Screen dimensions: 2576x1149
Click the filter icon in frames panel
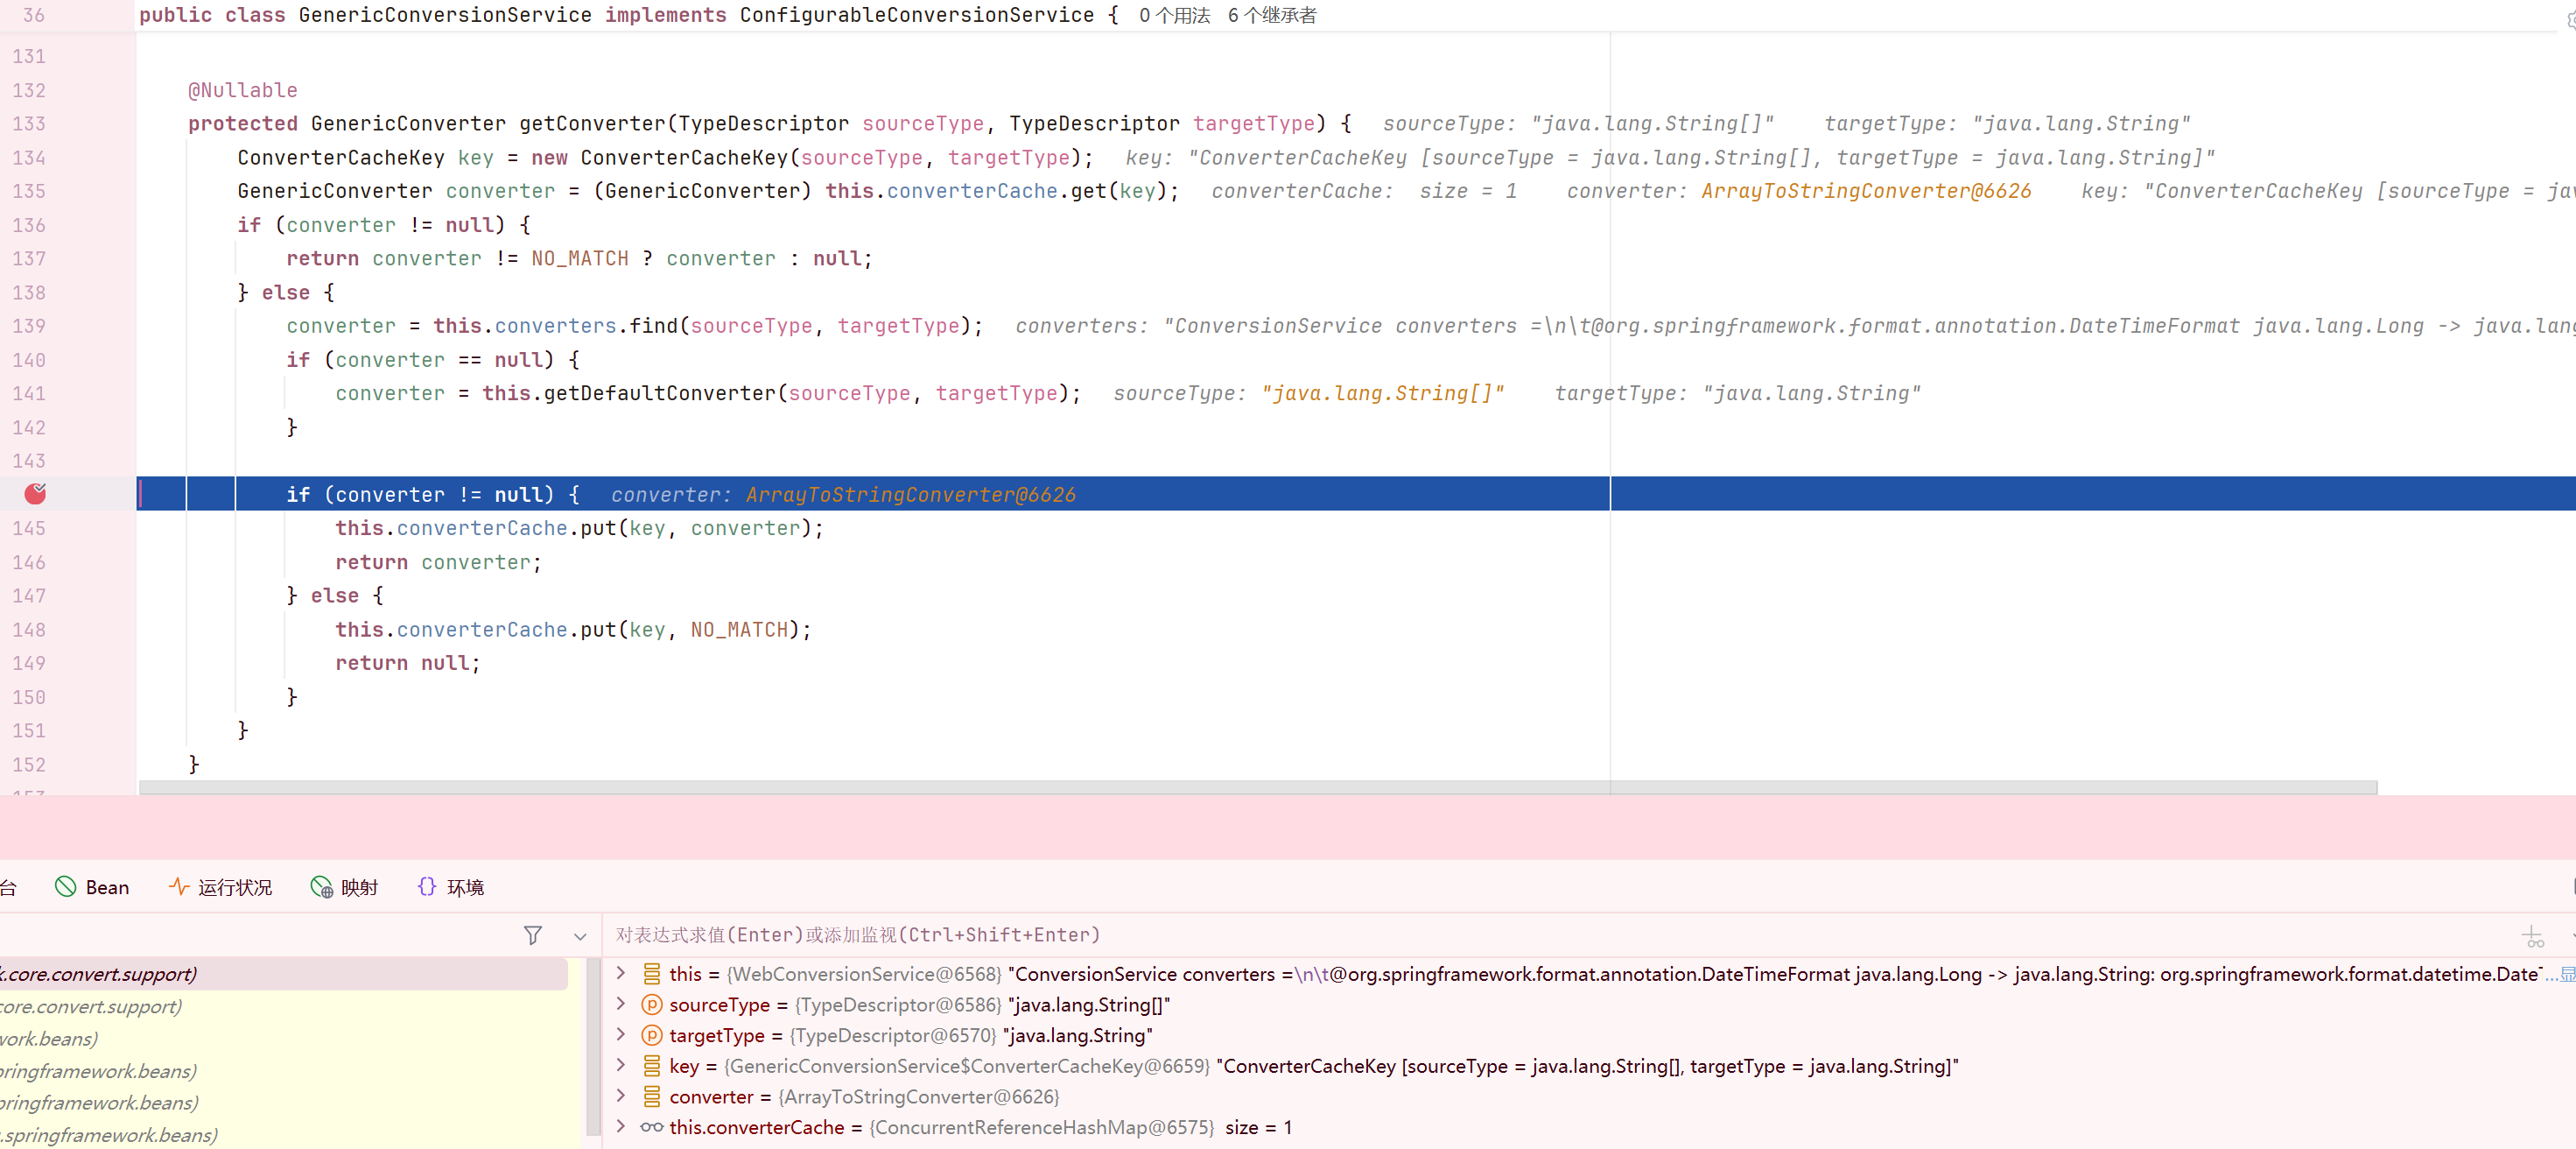(532, 934)
